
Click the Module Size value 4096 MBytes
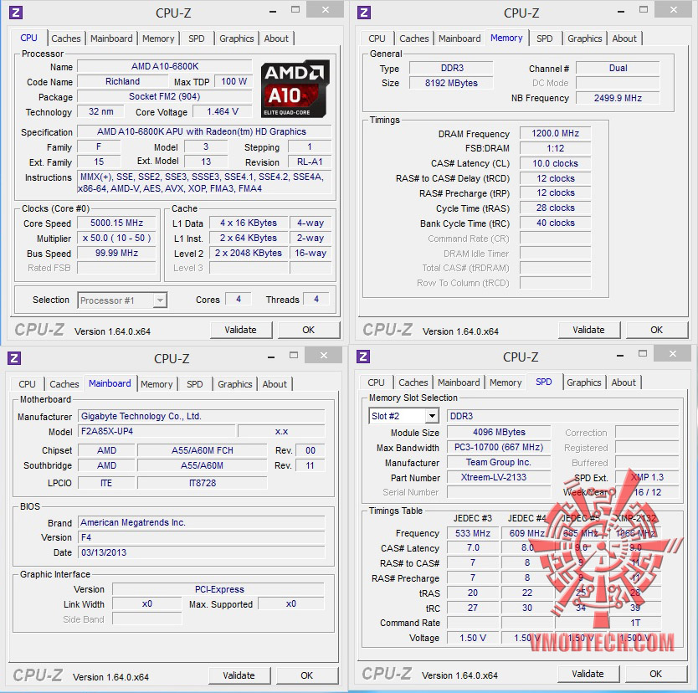[499, 432]
